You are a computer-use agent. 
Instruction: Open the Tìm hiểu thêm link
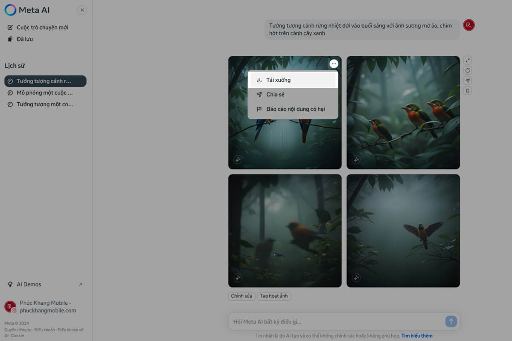point(417,336)
